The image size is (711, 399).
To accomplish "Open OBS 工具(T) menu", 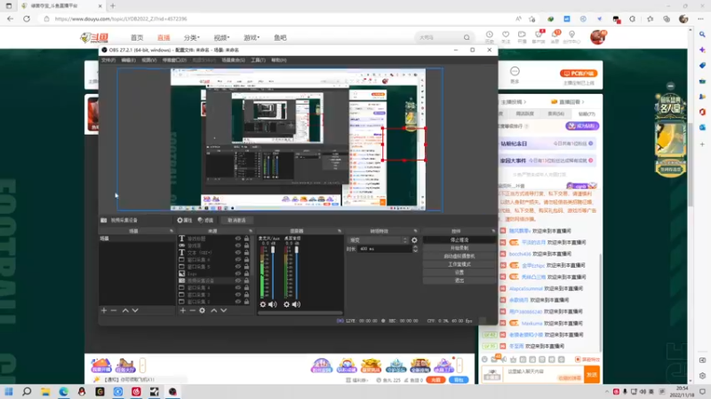I will tap(258, 59).
